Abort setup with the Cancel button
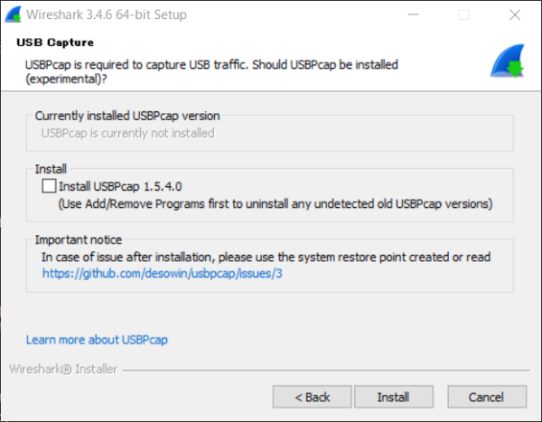542x422 pixels. click(x=487, y=397)
